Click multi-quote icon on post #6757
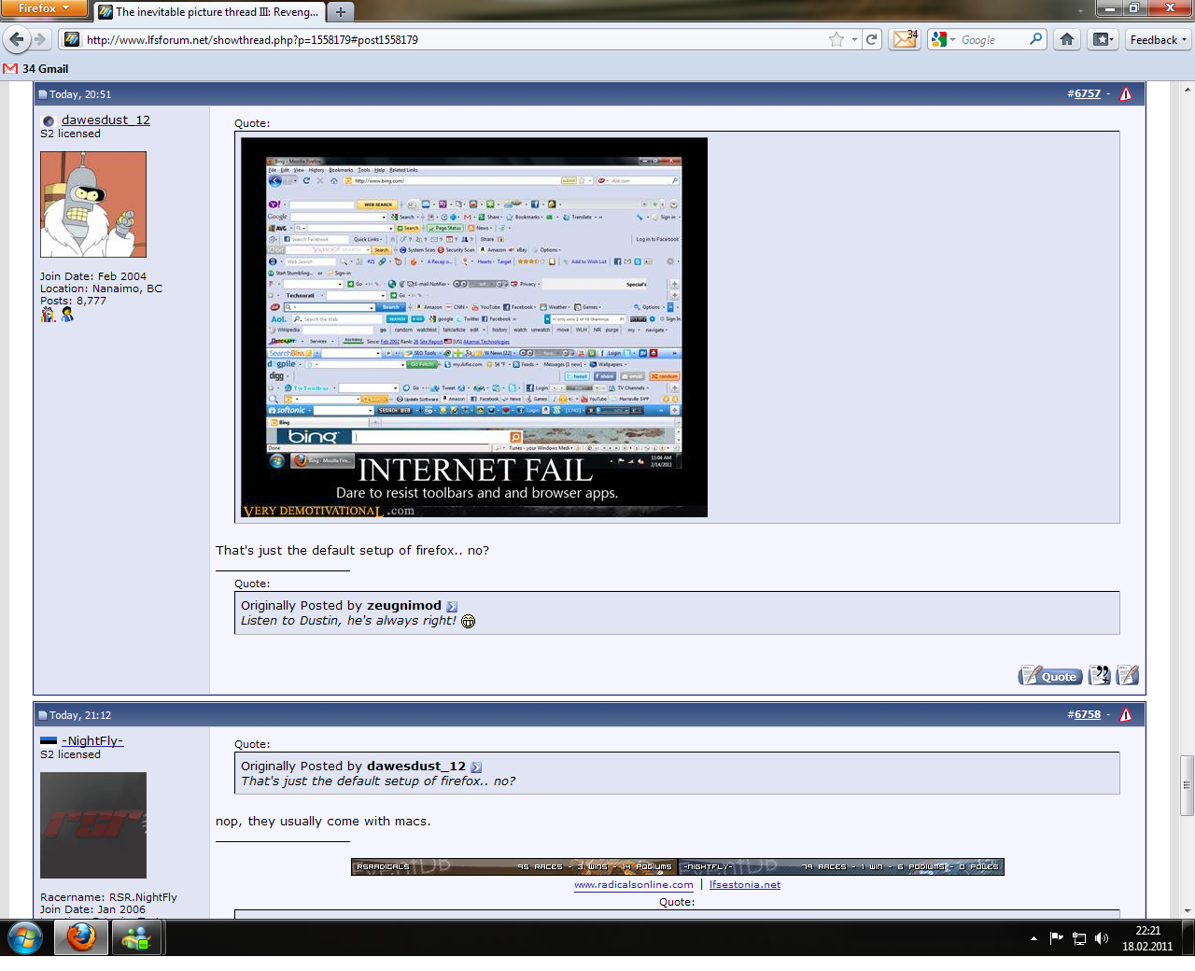 [x=1100, y=675]
